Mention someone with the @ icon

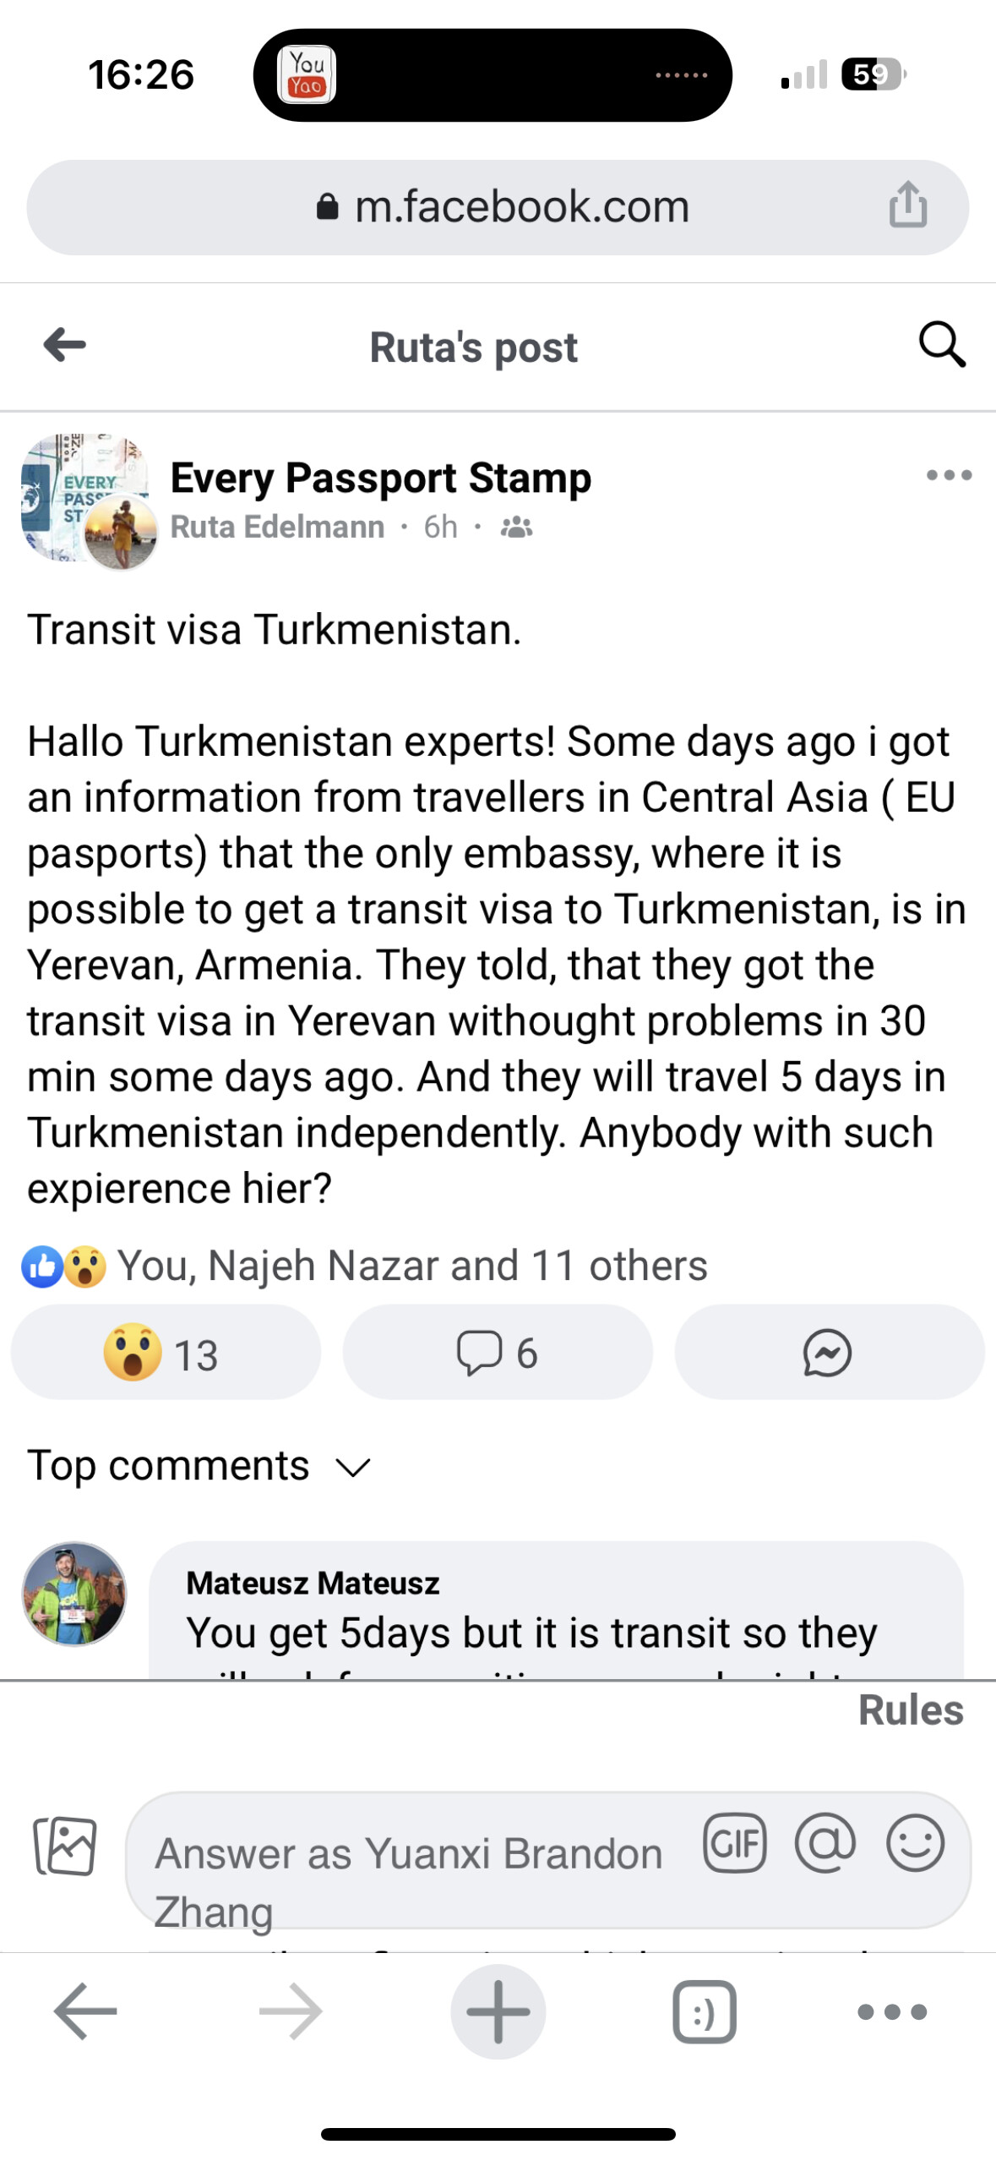coord(825,1843)
